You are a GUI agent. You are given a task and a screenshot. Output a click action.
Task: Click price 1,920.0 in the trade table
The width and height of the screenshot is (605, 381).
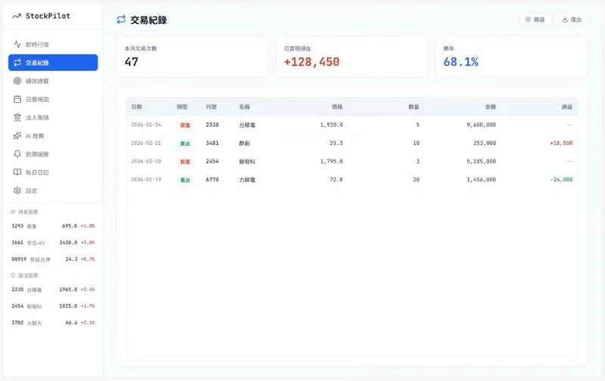click(331, 125)
